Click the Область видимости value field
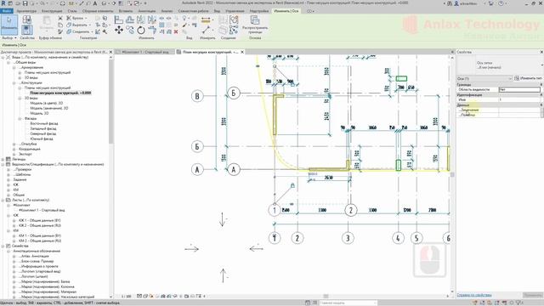This screenshot has height=306, width=544. [x=519, y=89]
